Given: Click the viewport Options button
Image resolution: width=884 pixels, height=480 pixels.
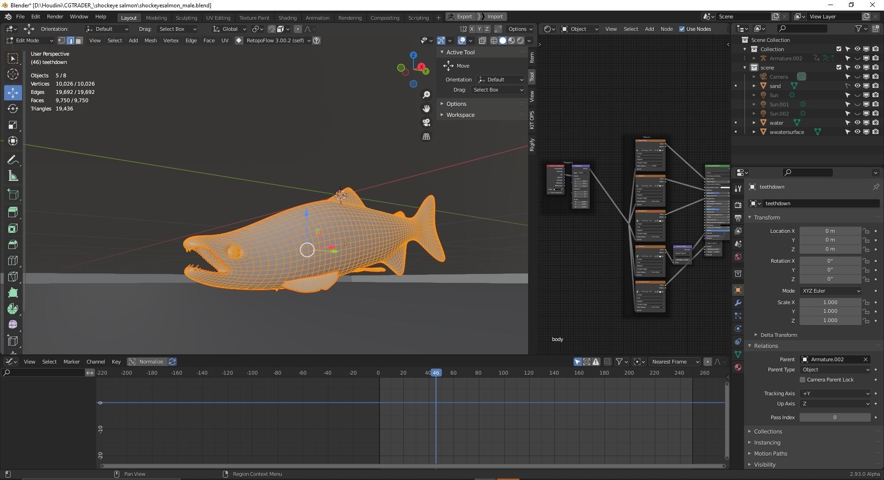Looking at the screenshot, I should point(521,29).
